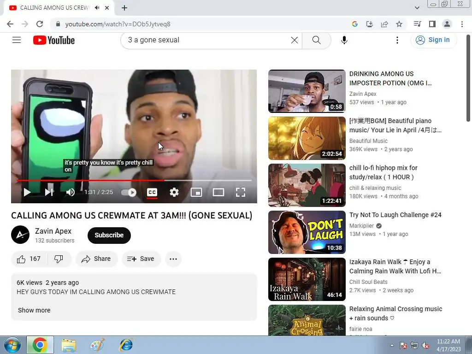Clear the search box text
This screenshot has height=354, width=472.
tap(295, 40)
